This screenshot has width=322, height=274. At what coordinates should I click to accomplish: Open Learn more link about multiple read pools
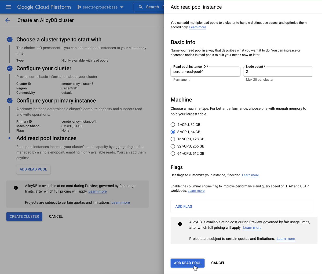click(198, 27)
